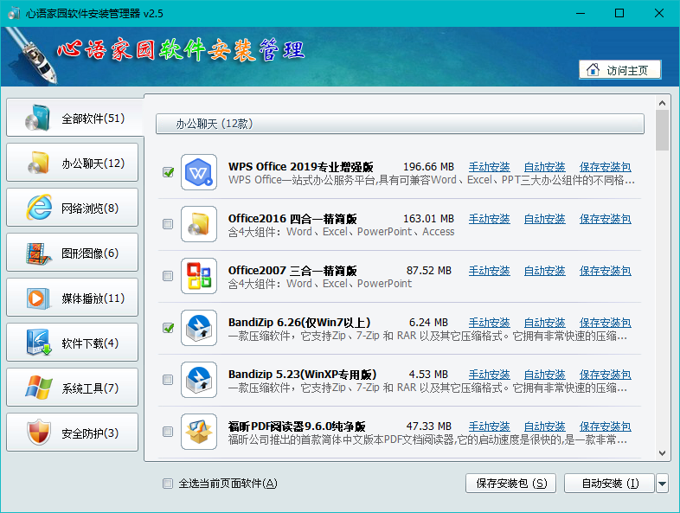Click the 访问主页 button
The height and width of the screenshot is (513, 680).
(619, 70)
